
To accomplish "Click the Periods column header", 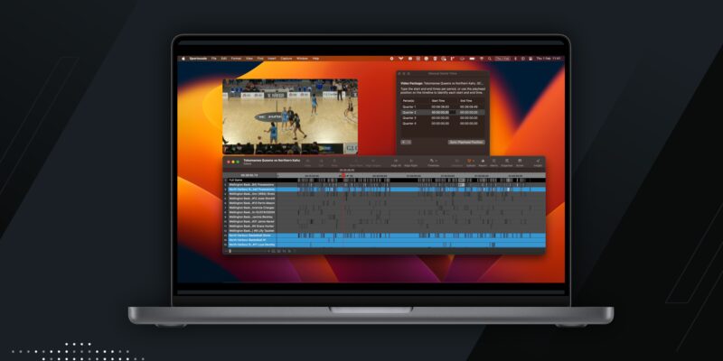I will [408, 101].
